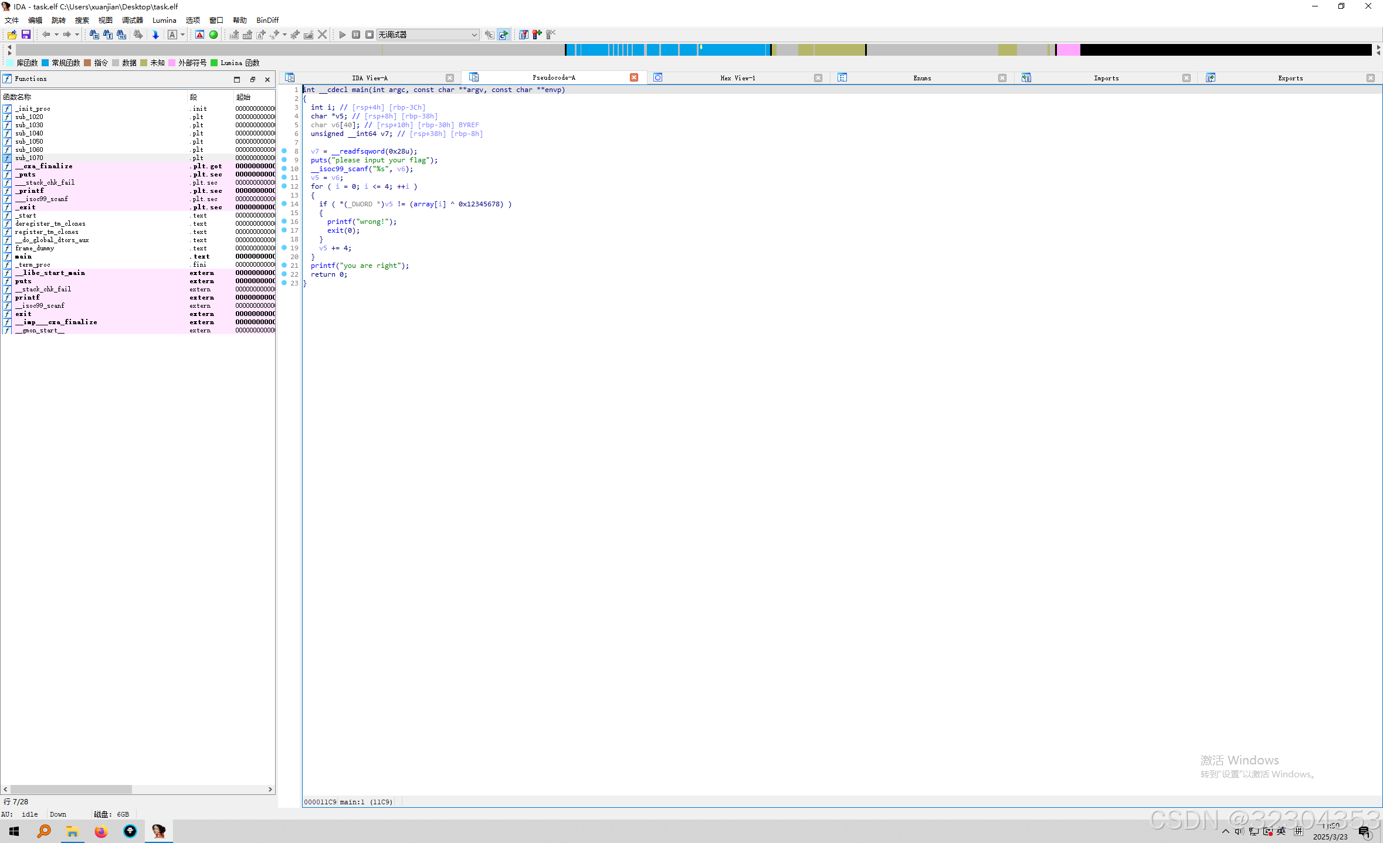
Task: Click the Open file folder icon
Action: click(12, 35)
